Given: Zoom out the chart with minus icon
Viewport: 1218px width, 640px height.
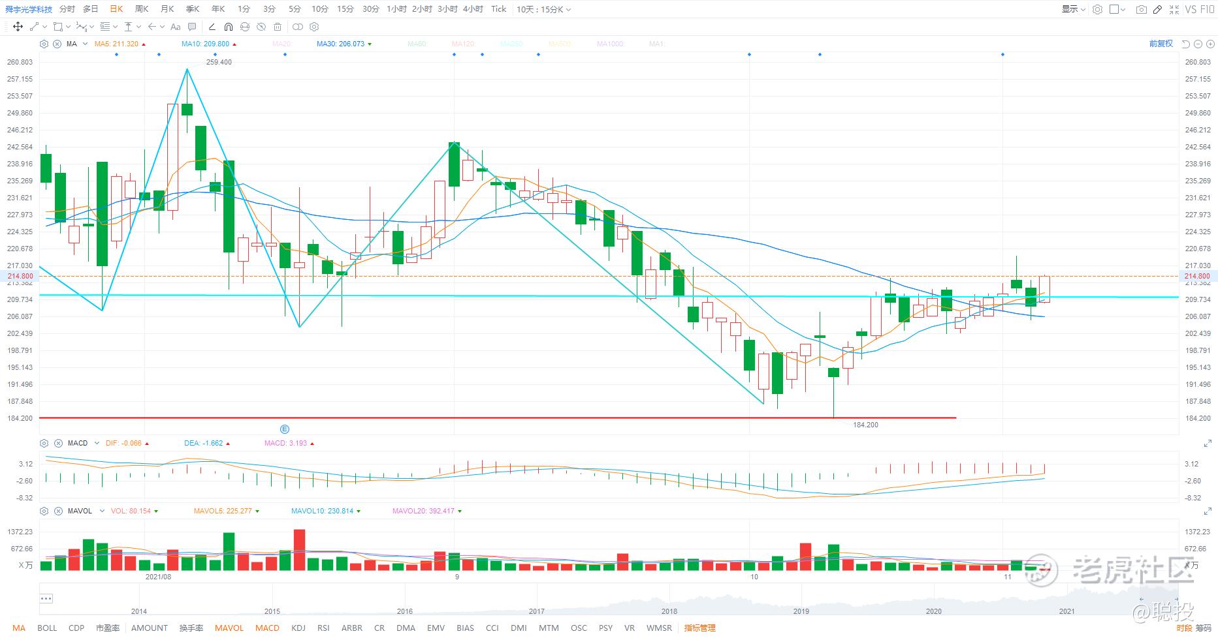Looking at the screenshot, I should [1198, 44].
